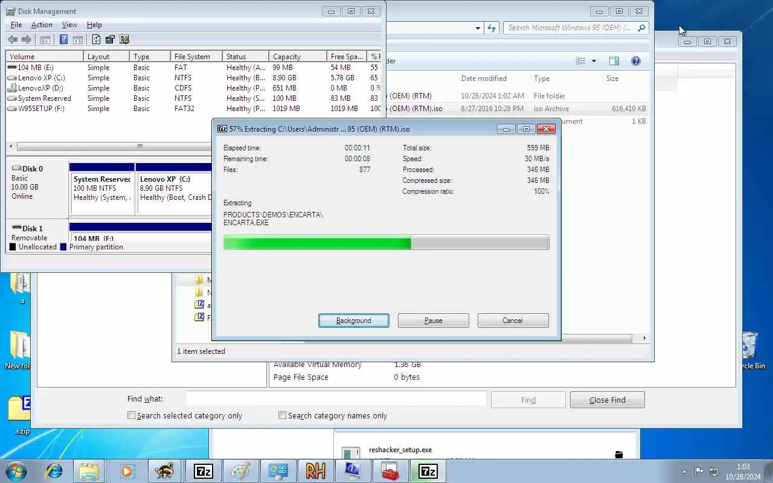Select LenovoXP (D:) volume row

[193, 88]
